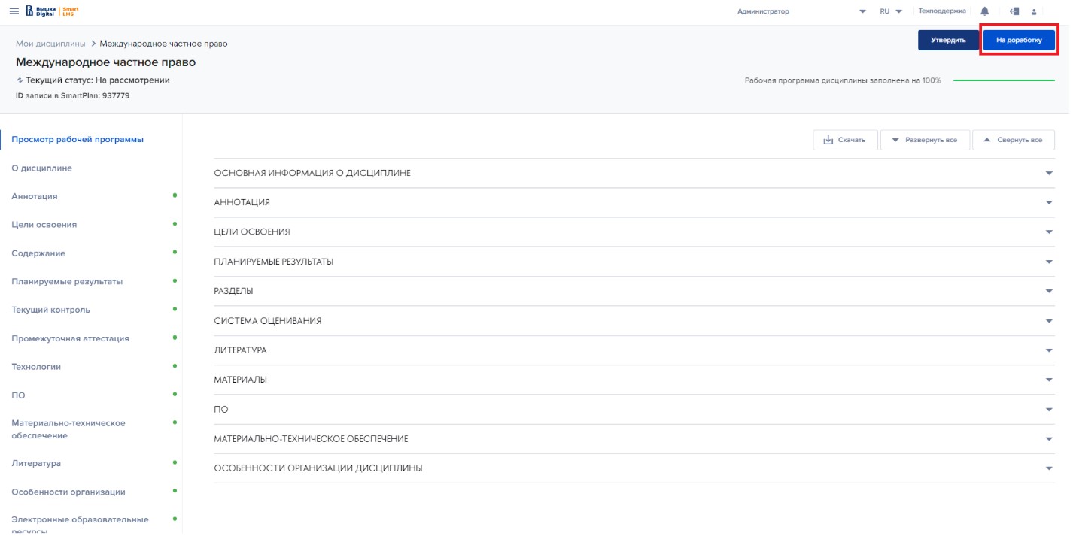This screenshot has width=1073, height=536.
Task: Open the notifications bell
Action: [984, 11]
